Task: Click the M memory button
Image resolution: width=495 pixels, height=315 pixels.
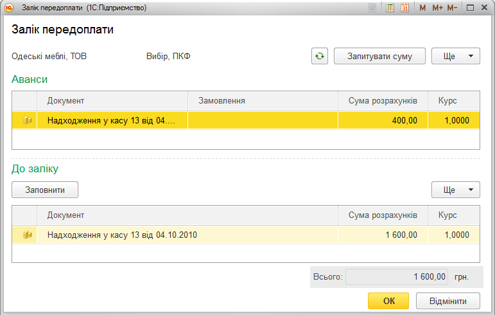Action: click(x=422, y=8)
